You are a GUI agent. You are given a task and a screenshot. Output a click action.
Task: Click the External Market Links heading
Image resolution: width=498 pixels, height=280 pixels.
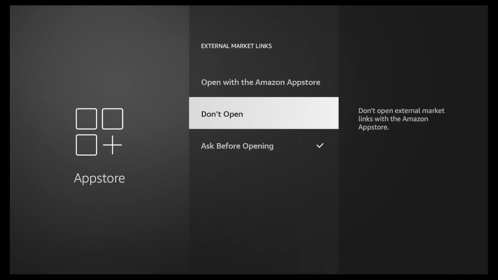click(x=237, y=46)
